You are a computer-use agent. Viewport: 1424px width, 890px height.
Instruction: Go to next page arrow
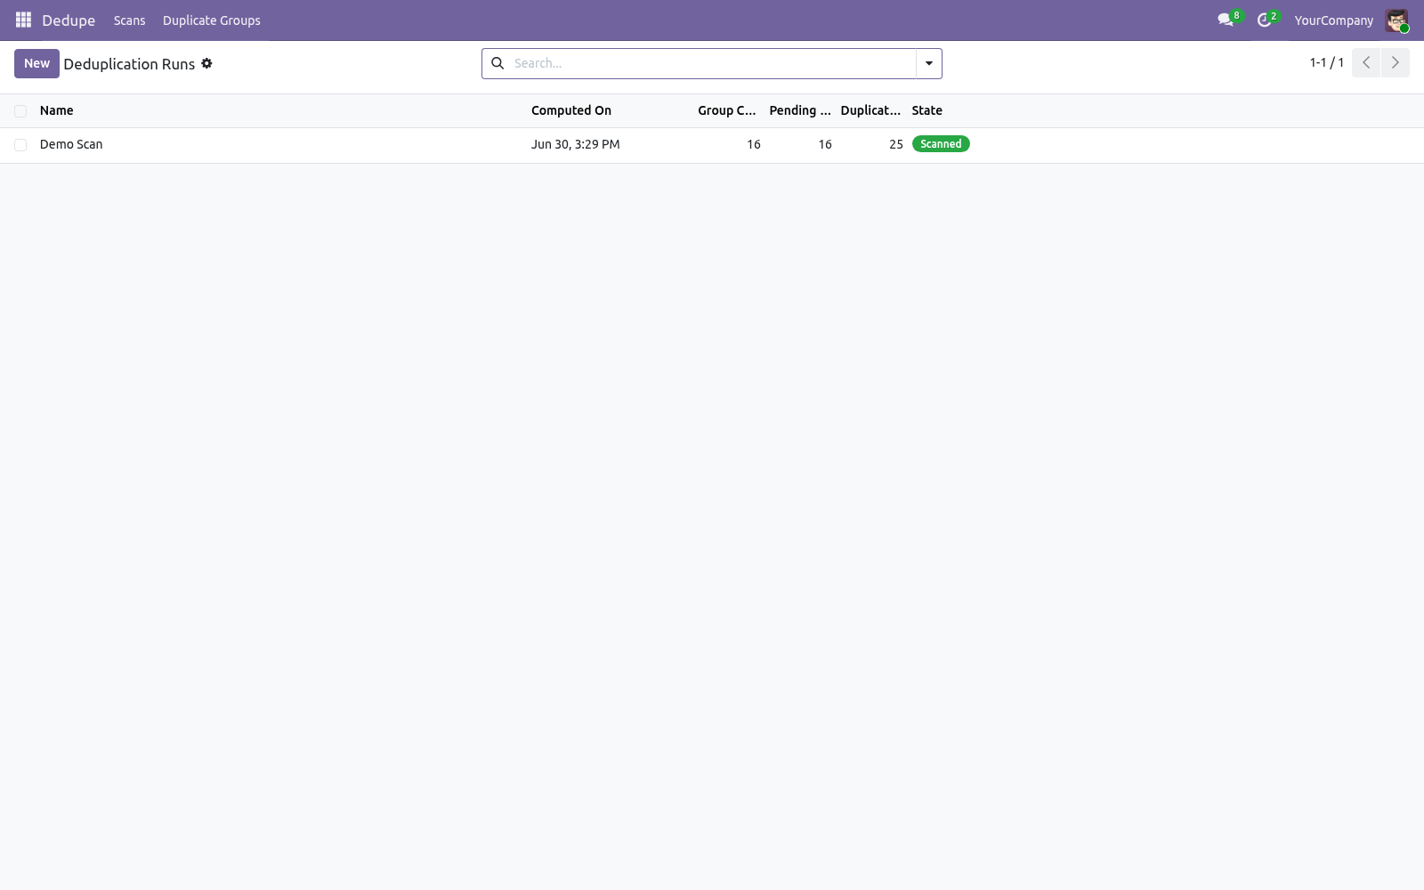point(1395,62)
